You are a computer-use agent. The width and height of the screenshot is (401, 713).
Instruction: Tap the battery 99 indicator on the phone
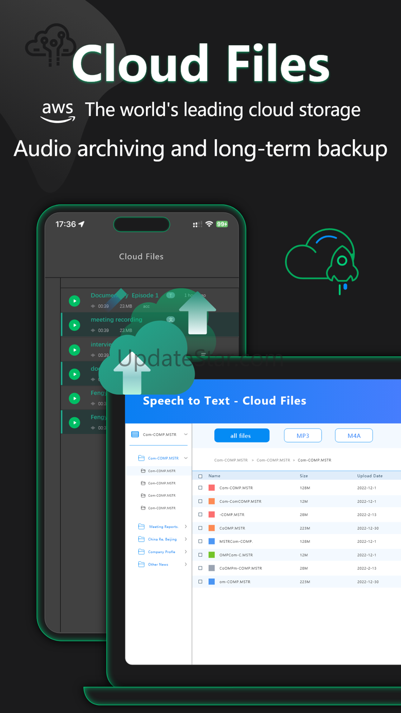[x=222, y=224]
